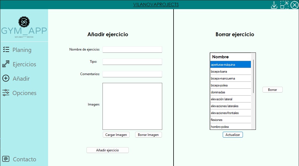This screenshot has height=166, width=299.
Task: Submit with the Añadir ejercicio button
Action: coord(107,150)
